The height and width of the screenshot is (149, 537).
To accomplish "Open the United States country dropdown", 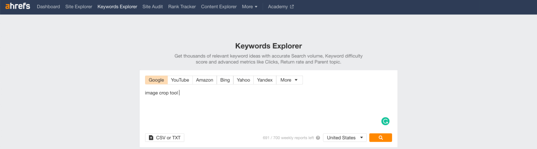I will click(345, 138).
